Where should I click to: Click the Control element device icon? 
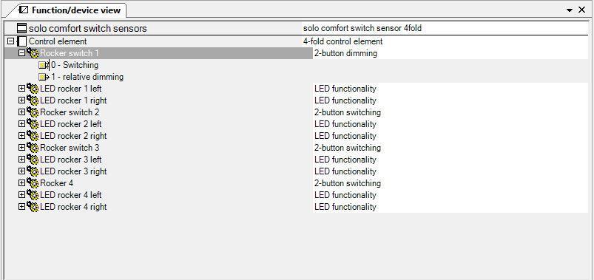pyautogui.click(x=22, y=41)
